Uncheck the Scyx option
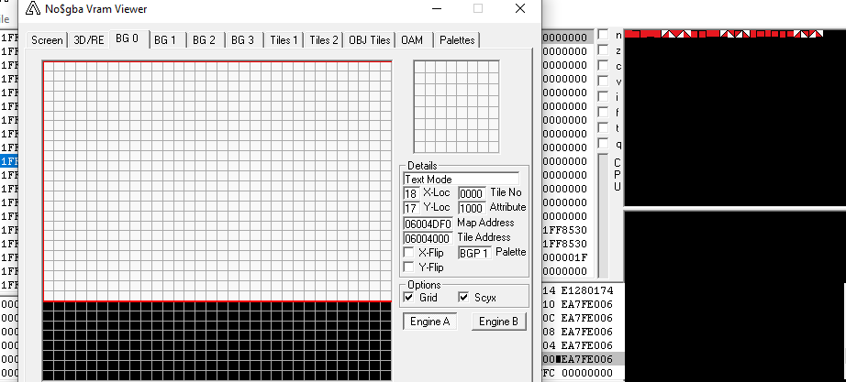Screen dimensions: 846x382 pos(463,298)
